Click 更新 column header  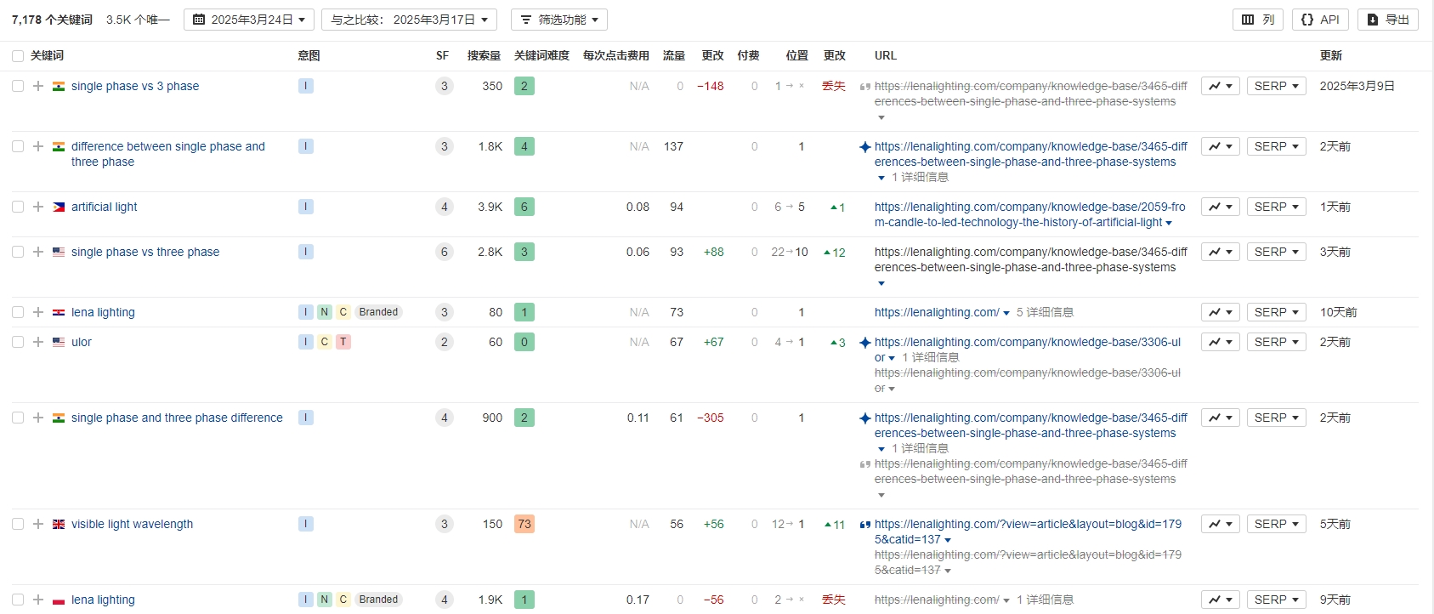coord(1331,55)
